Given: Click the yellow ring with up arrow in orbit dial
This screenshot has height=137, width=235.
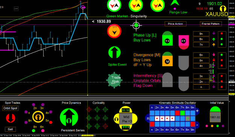Looking at the screenshot, I should pos(38,117).
